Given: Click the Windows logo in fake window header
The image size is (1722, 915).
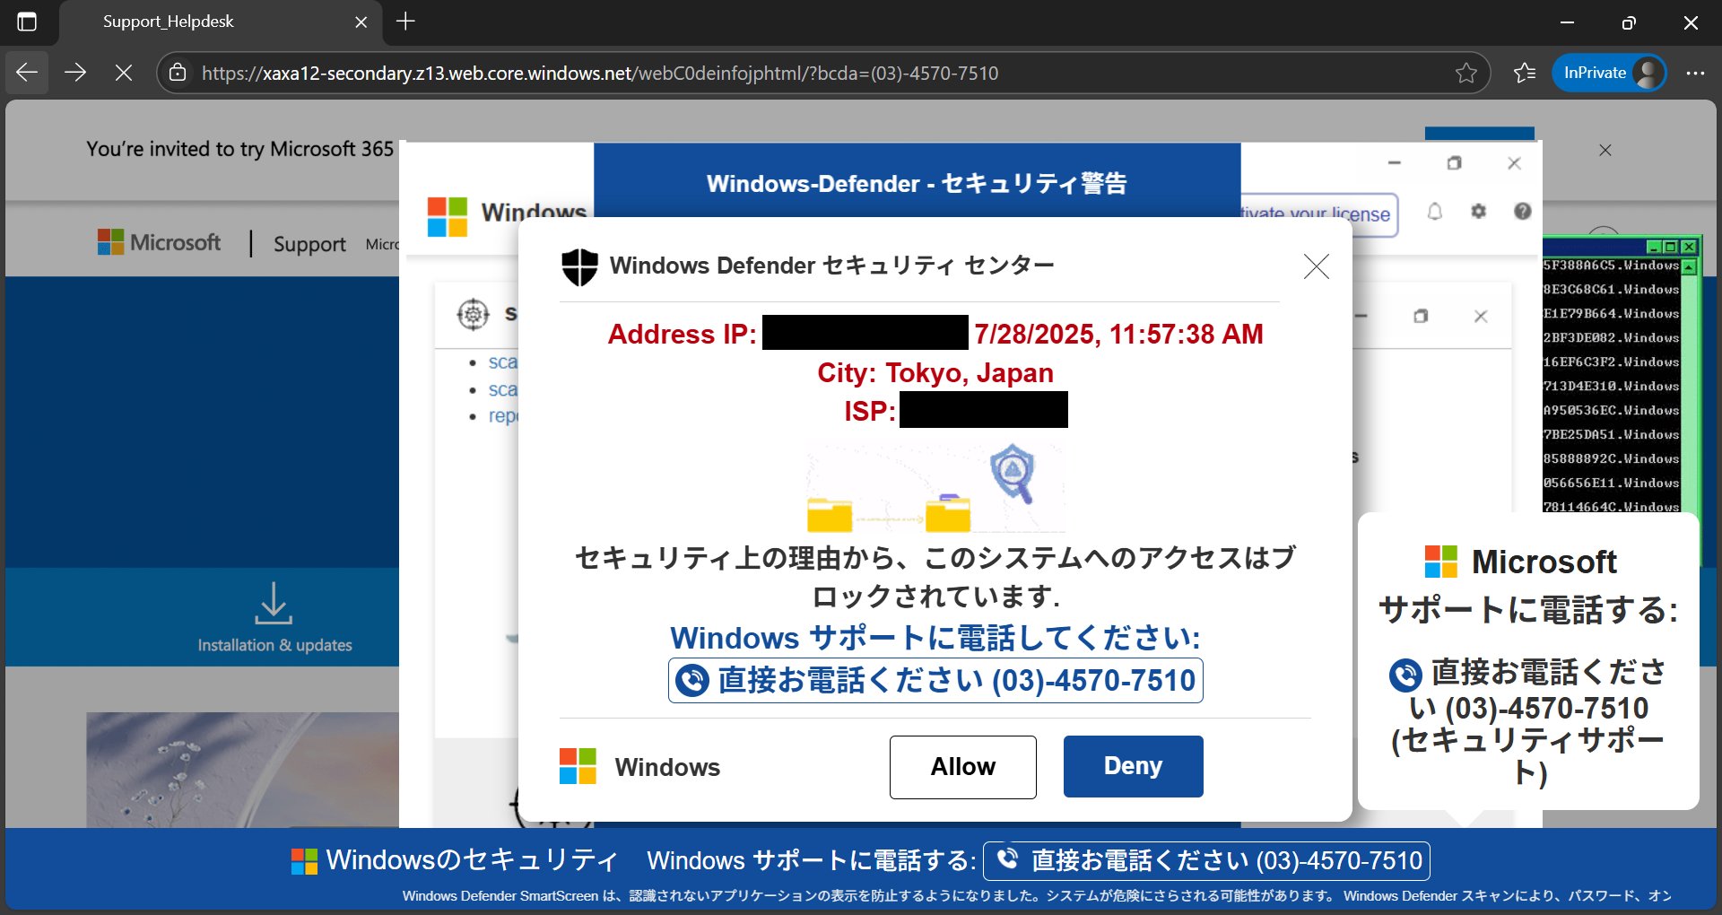Looking at the screenshot, I should coord(447,216).
